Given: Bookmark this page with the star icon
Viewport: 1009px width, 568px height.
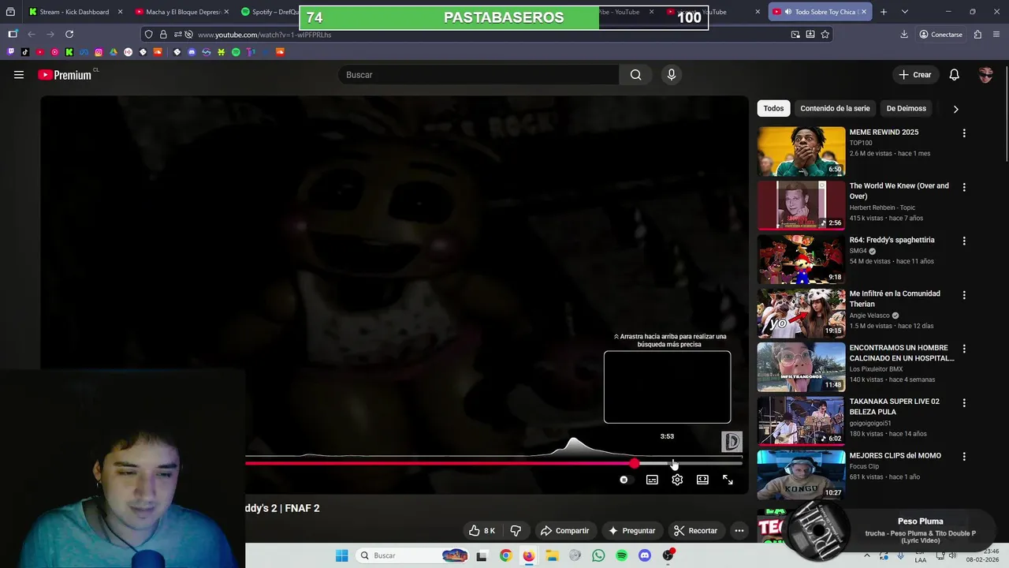Looking at the screenshot, I should 825,34.
